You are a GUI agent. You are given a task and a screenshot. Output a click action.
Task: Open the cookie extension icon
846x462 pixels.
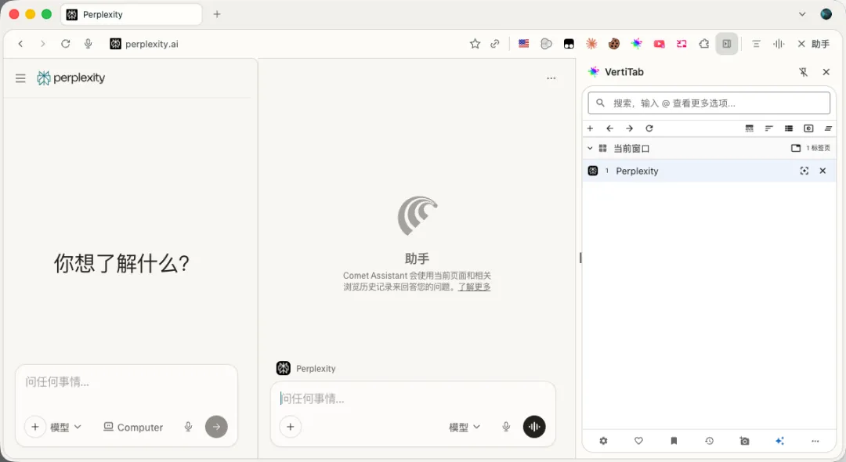click(x=614, y=44)
